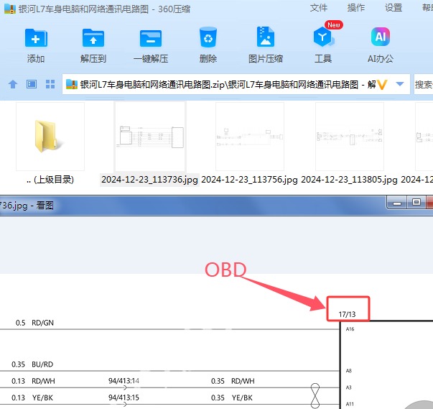Maximize the 看图 image viewer window
The image size is (433, 409).
pyautogui.click(x=416, y=203)
